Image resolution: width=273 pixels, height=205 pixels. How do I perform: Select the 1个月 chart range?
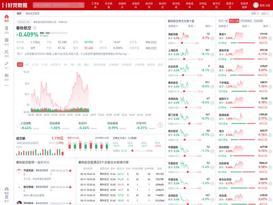pyautogui.click(x=35, y=65)
